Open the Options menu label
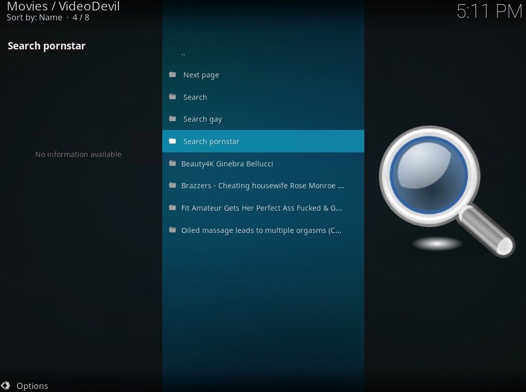This screenshot has width=526, height=392. pos(32,386)
